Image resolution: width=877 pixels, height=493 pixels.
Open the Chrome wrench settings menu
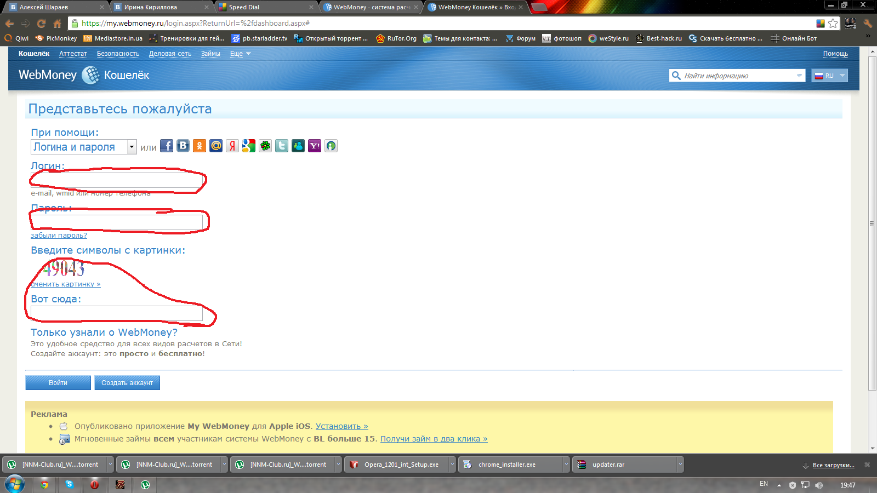867,23
